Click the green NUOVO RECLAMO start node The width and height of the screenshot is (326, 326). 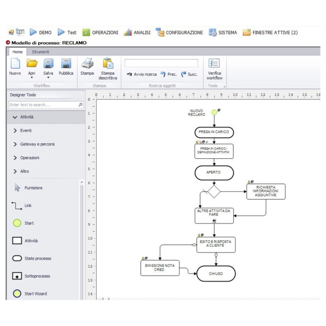[x=214, y=112]
